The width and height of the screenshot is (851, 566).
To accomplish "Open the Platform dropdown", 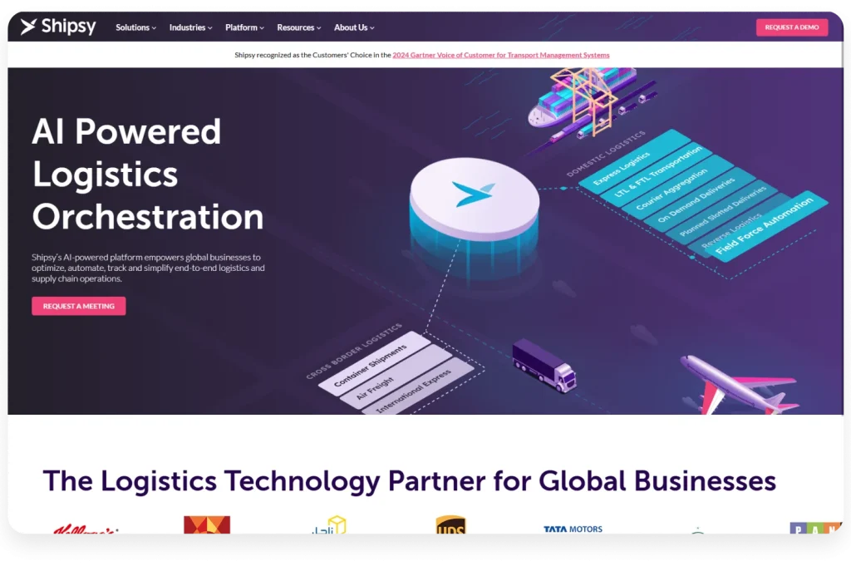I will [244, 27].
